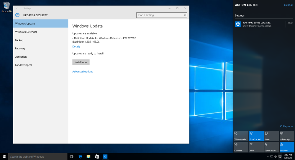Image resolution: width=295 pixels, height=160 pixels.
Task: Open Advanced options link
Action: click(83, 72)
